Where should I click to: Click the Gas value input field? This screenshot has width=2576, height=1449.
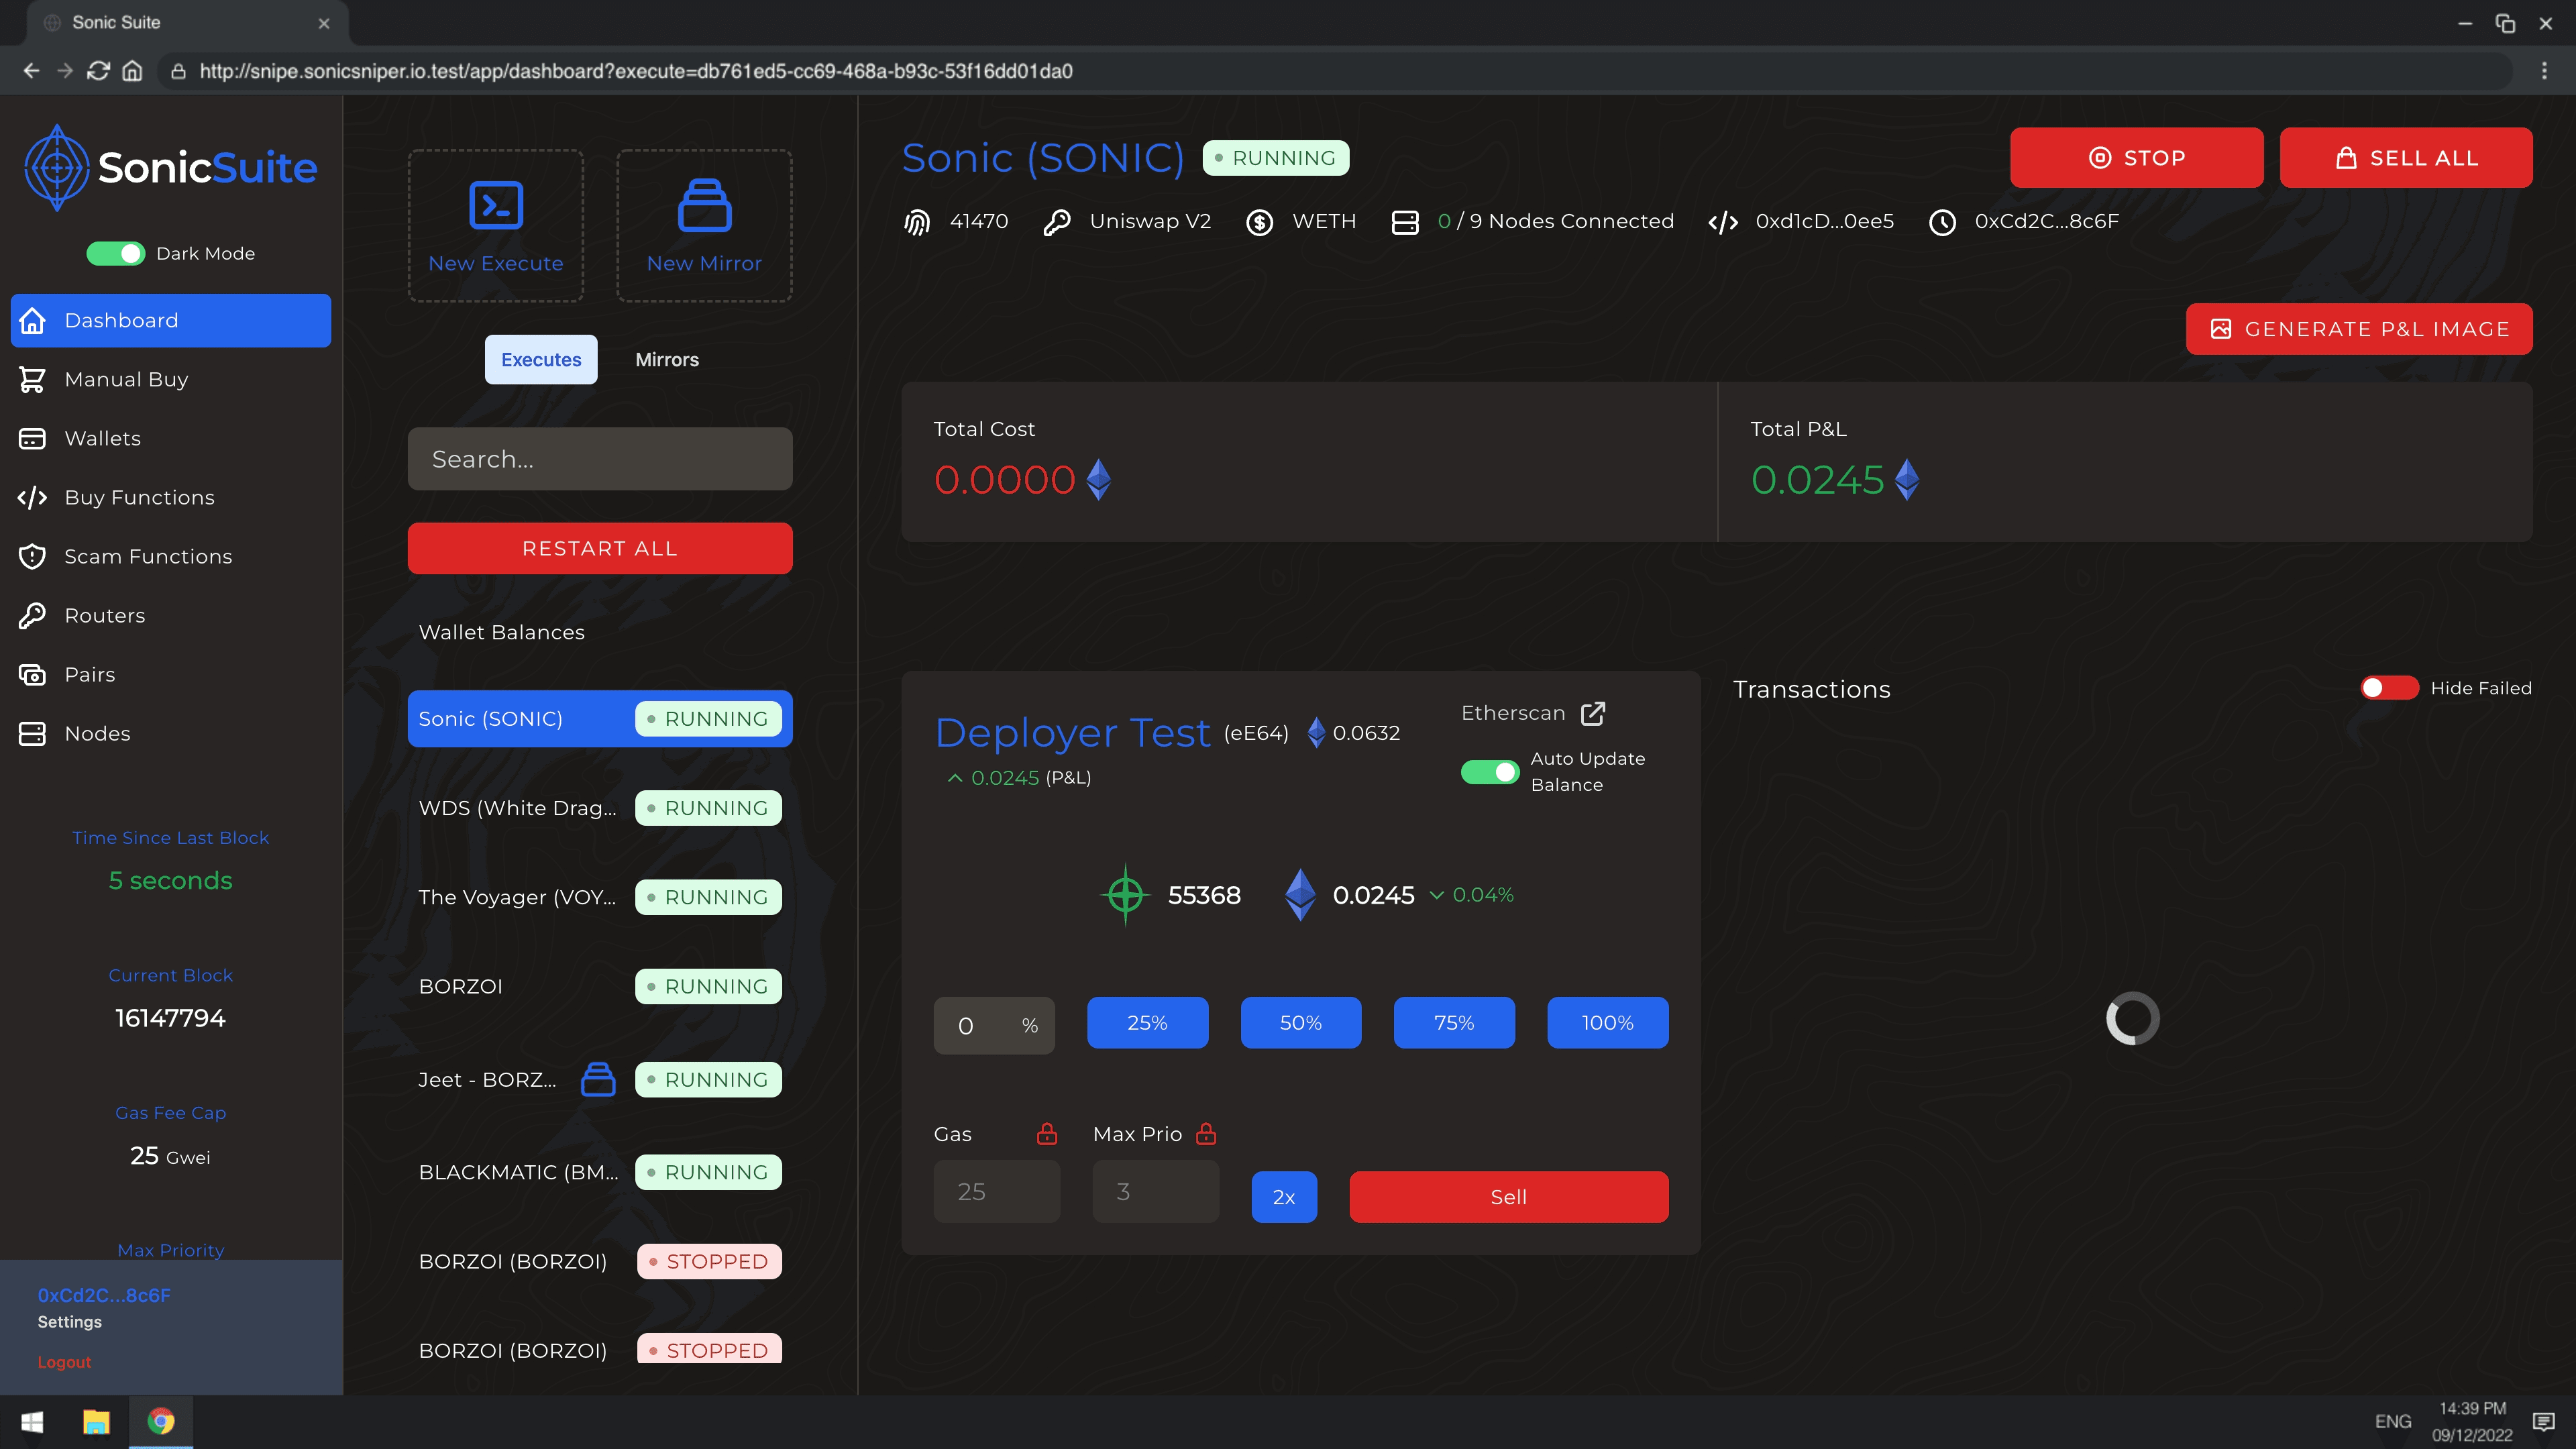[x=997, y=1192]
